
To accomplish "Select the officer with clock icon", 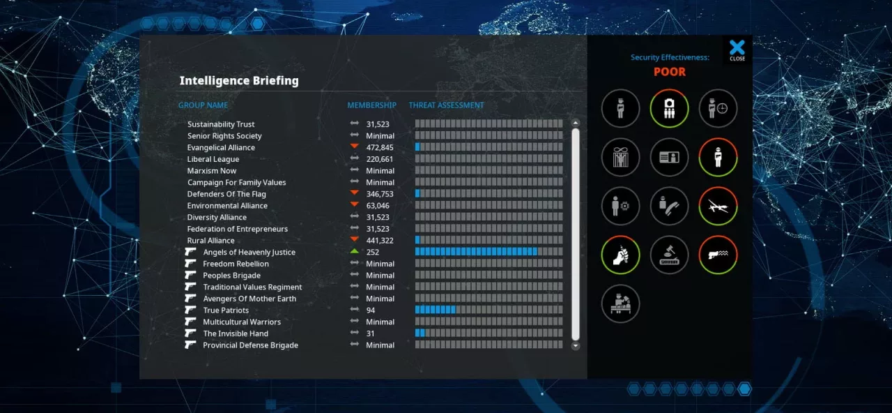I will point(718,108).
